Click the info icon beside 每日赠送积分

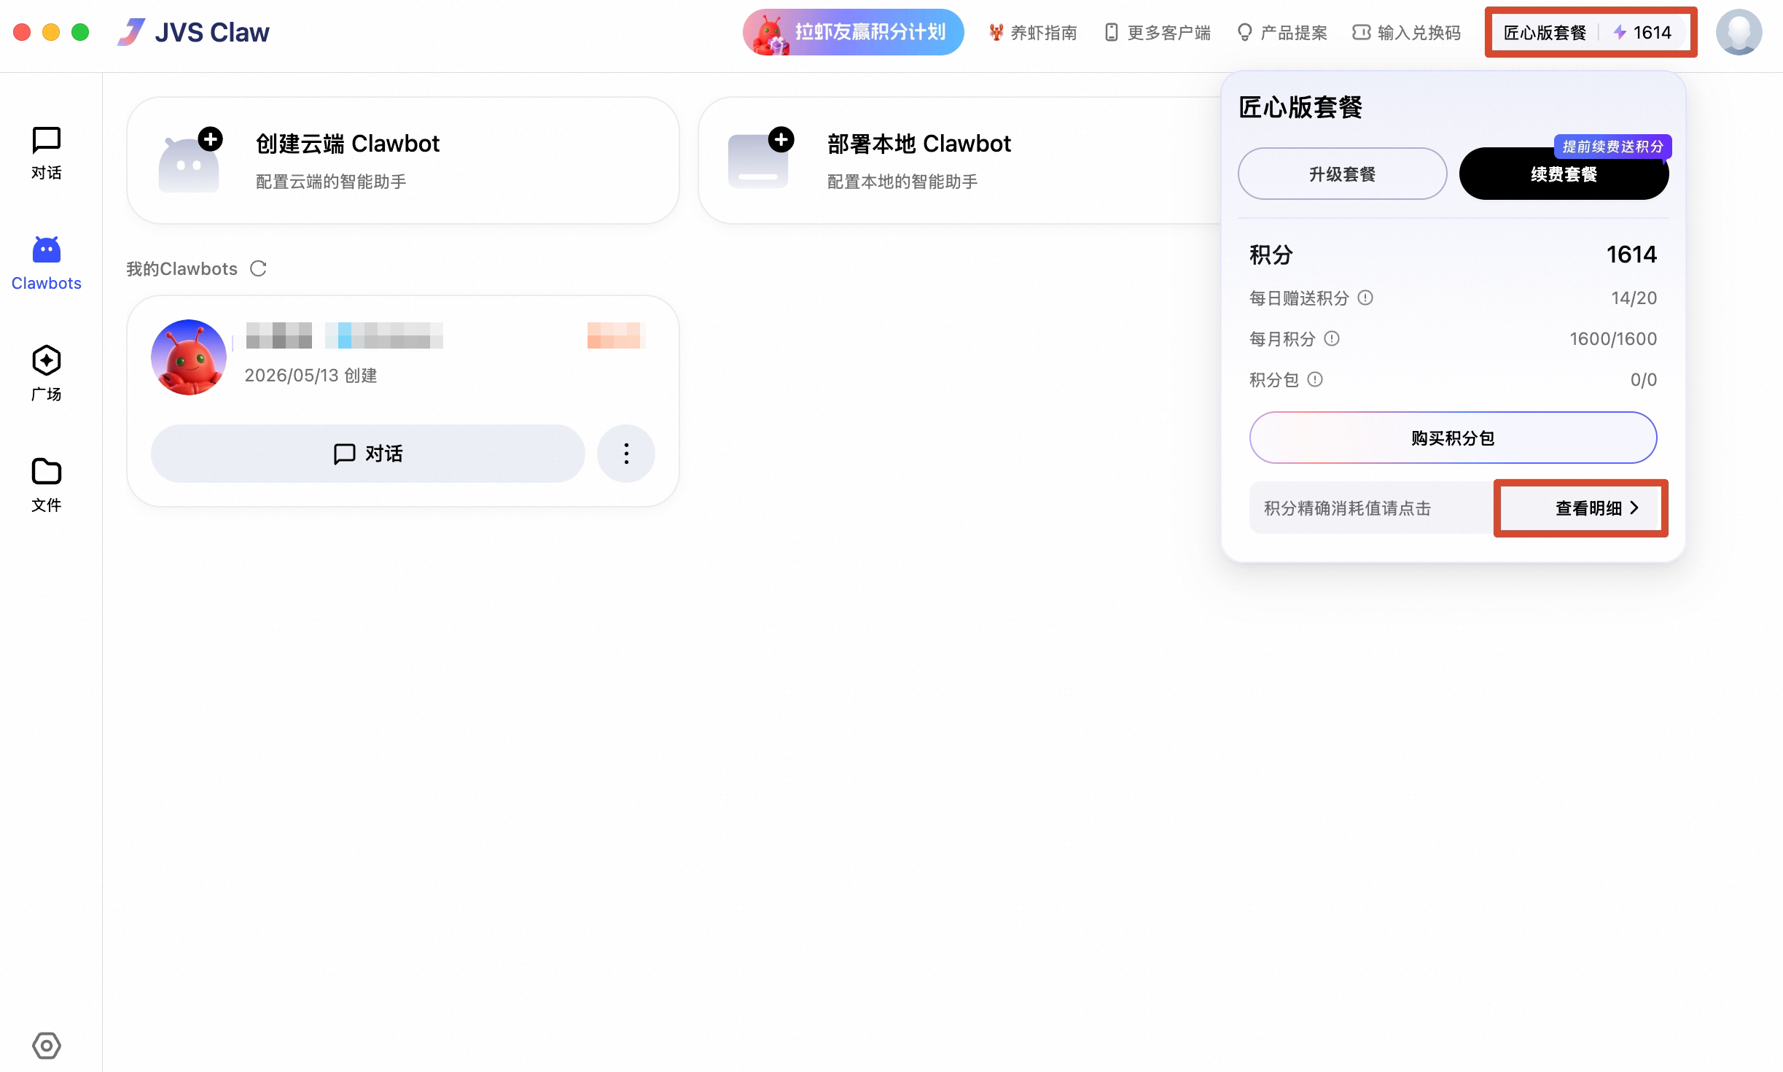[x=1365, y=298]
